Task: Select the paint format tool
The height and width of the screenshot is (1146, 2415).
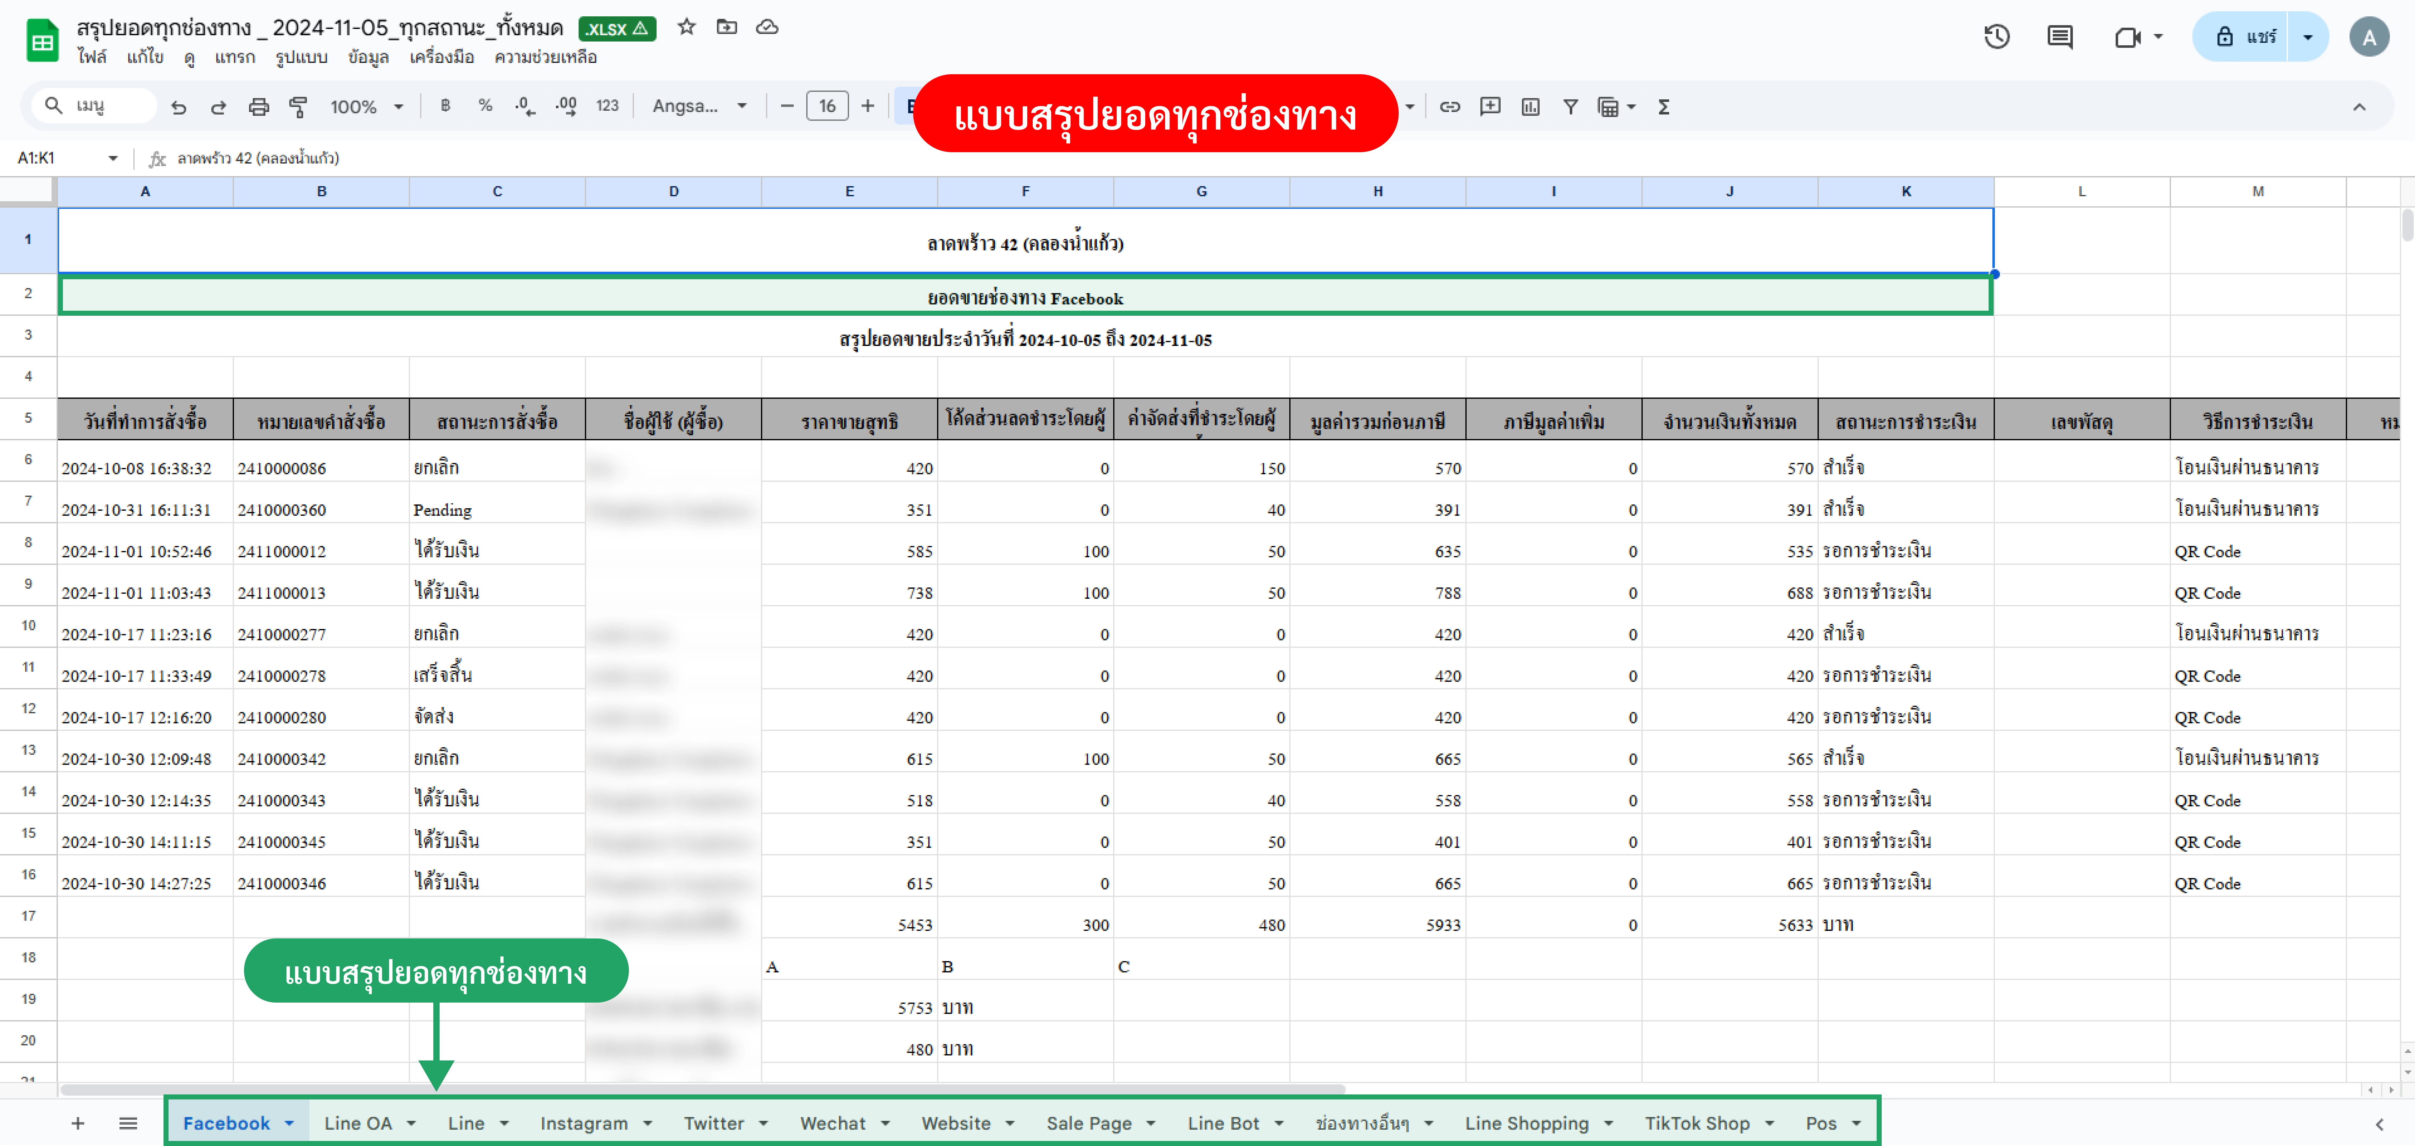Action: click(298, 107)
